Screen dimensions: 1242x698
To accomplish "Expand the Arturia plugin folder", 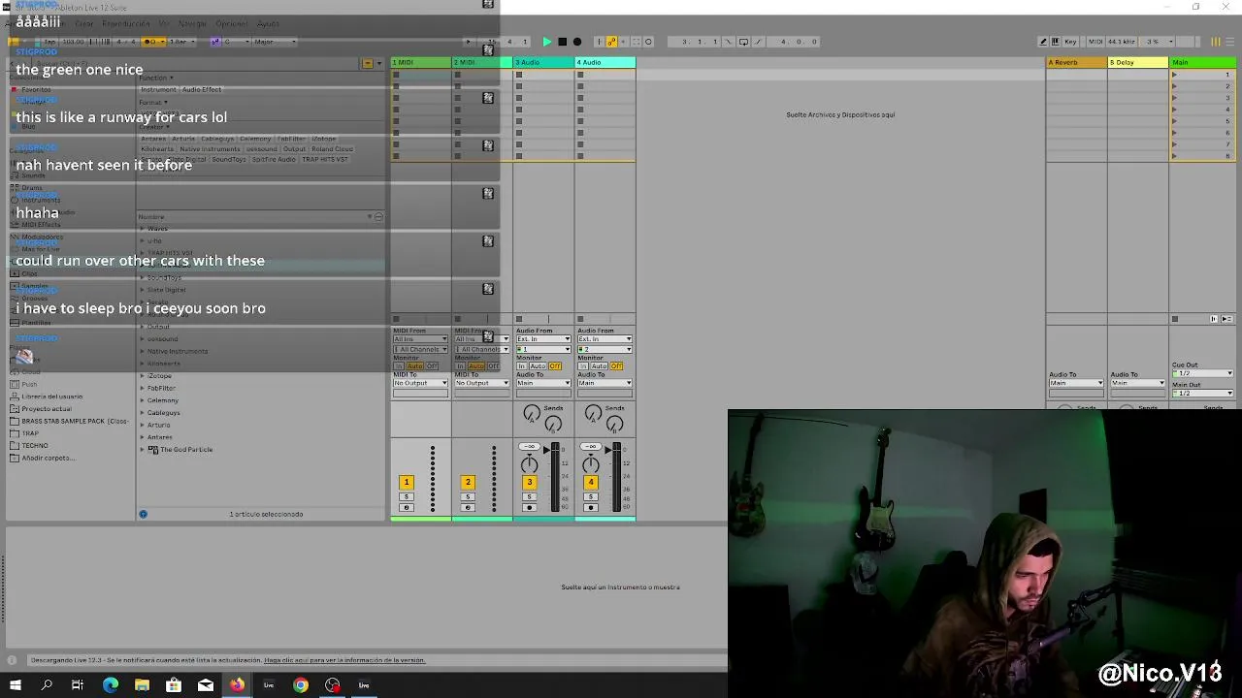I will tap(143, 425).
